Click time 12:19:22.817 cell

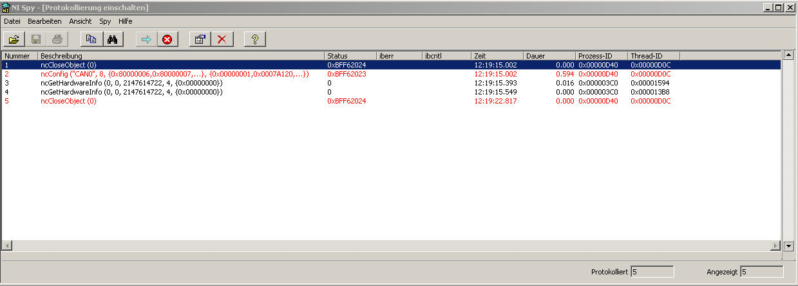click(495, 101)
